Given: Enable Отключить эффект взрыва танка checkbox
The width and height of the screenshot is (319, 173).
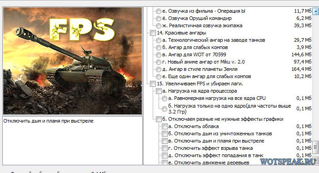Looking at the screenshot, I should (164, 148).
